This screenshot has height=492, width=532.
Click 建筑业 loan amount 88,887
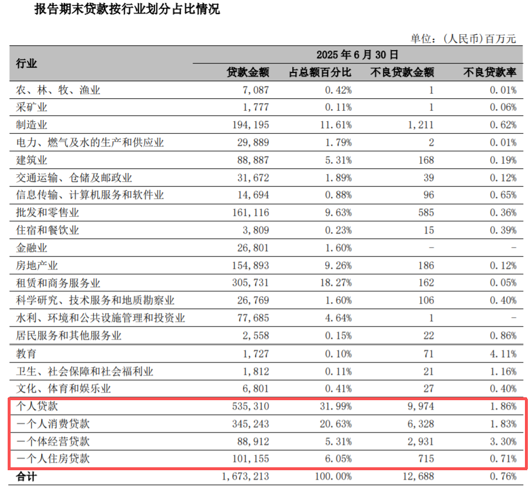253,160
